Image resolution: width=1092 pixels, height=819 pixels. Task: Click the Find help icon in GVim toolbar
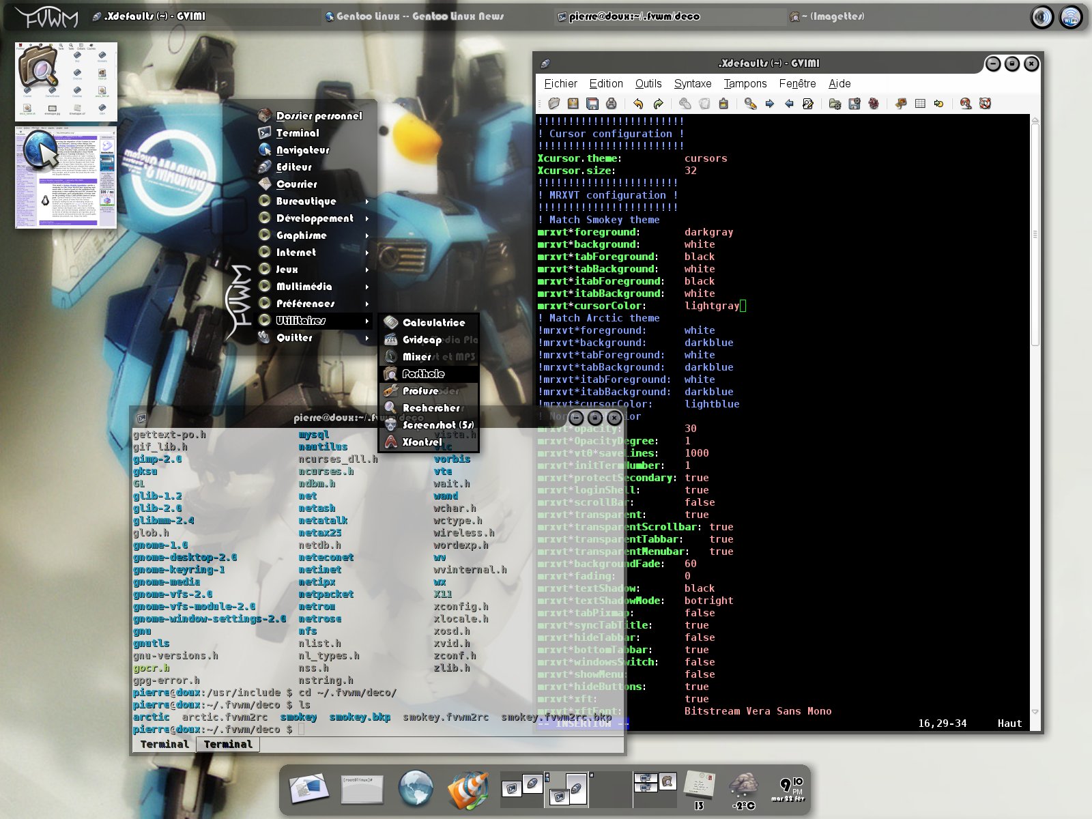pos(966,104)
